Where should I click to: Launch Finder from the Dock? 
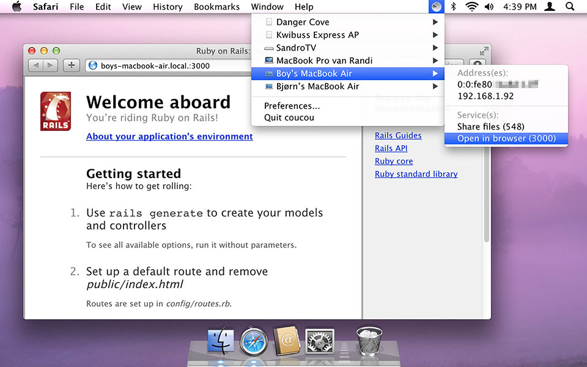(221, 341)
